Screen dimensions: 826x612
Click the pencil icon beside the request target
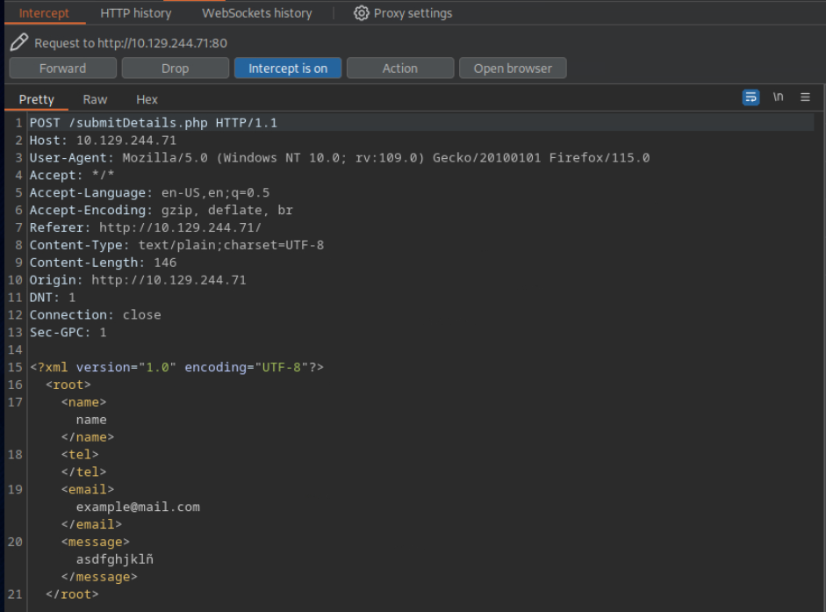click(x=18, y=42)
